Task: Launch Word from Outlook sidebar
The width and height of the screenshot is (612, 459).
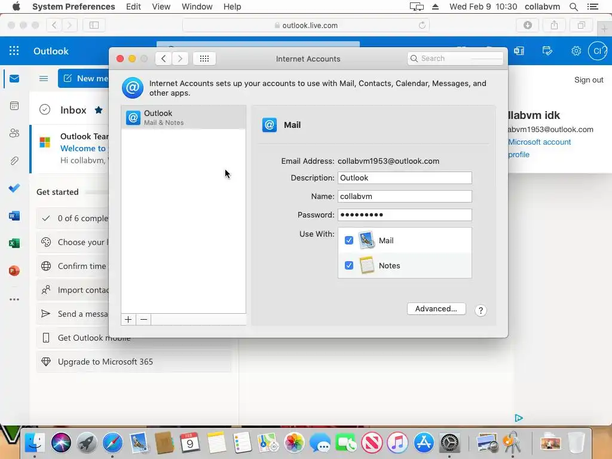Action: tap(14, 215)
